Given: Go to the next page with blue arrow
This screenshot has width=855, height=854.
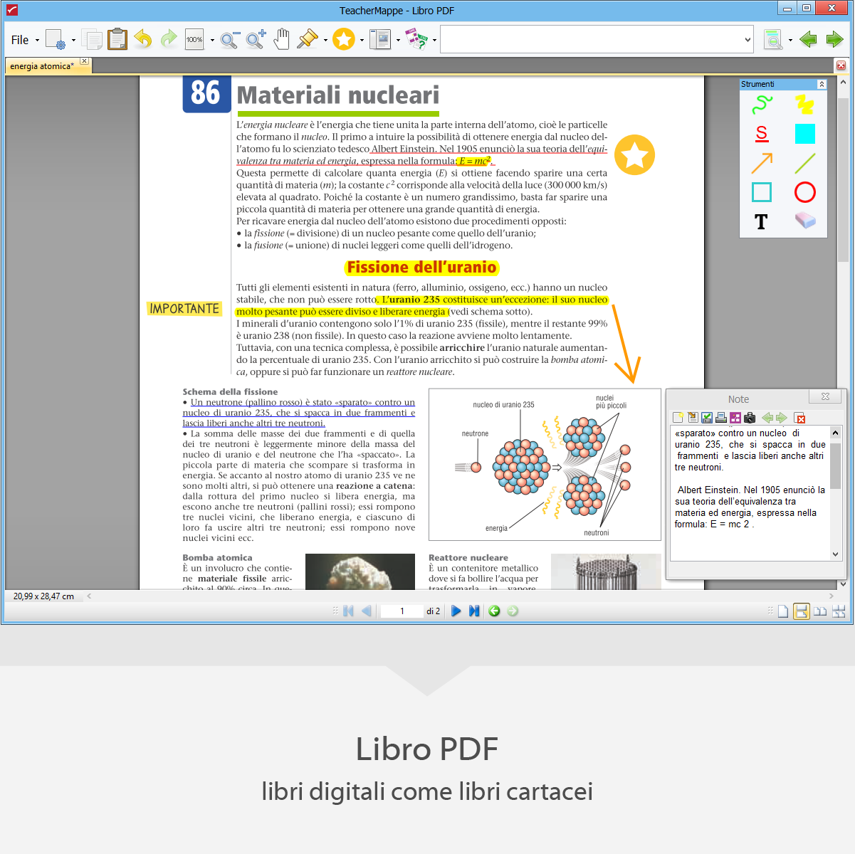Looking at the screenshot, I should click(x=456, y=611).
